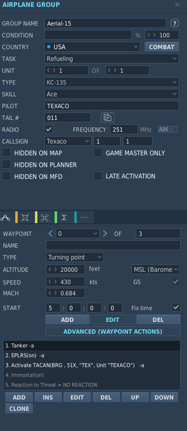Open waypoint TYPE dropdown showing Turning point

[x=75, y=258]
